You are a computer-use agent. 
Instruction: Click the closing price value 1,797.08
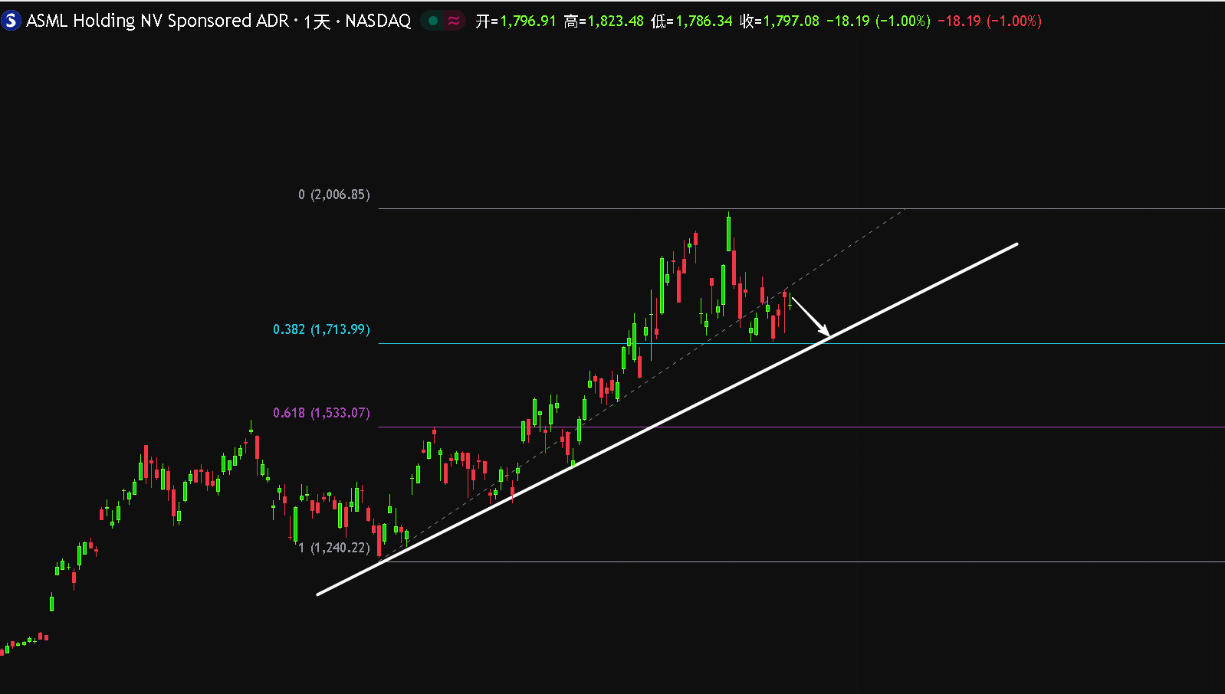coord(791,21)
